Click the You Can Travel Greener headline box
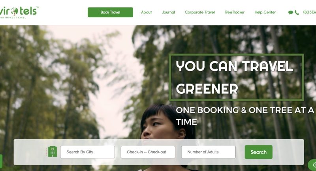 point(236,77)
